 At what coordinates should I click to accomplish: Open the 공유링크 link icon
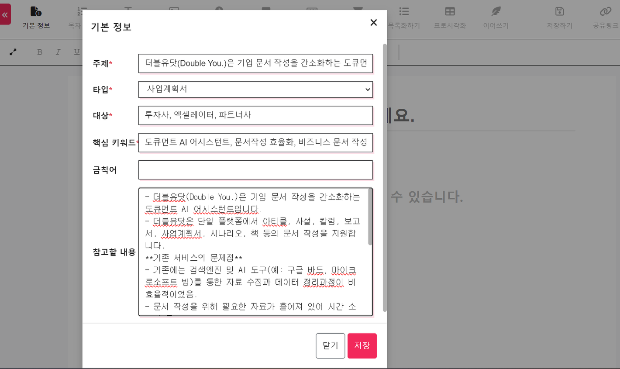tap(605, 11)
